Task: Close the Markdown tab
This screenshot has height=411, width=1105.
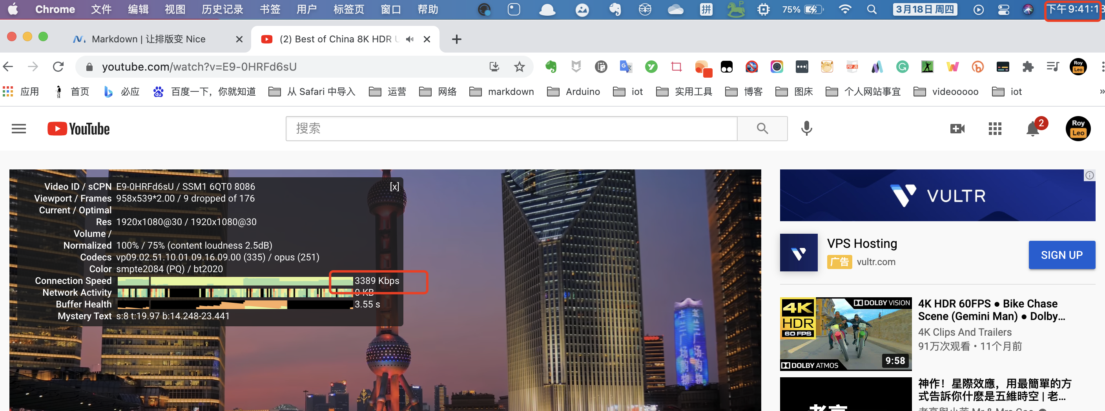Action: point(239,40)
